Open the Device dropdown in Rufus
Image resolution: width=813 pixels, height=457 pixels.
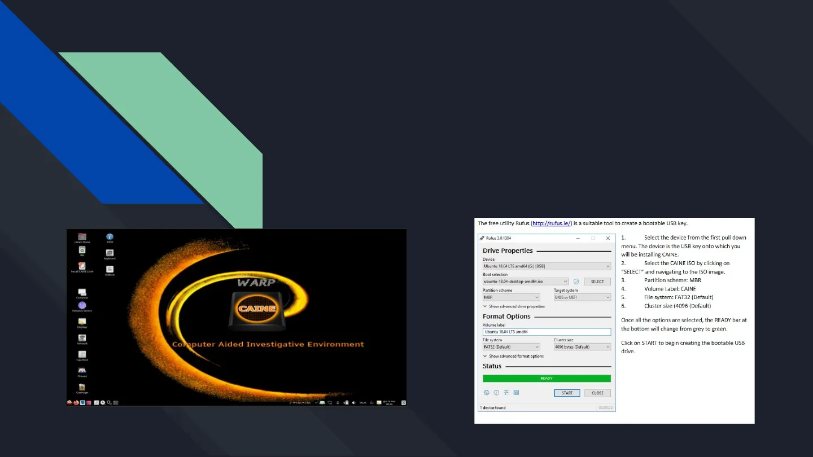(x=547, y=266)
